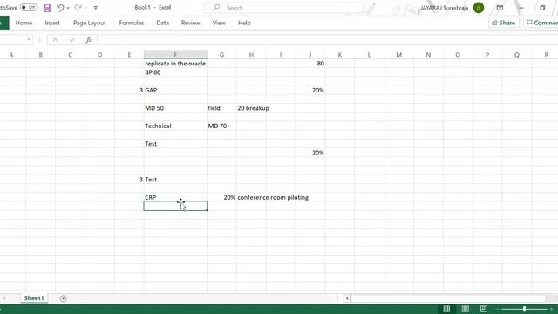Click the zoom out minus button
This screenshot has width=558, height=314.
498,309
